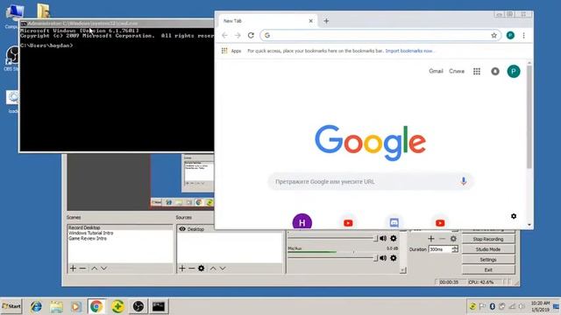Toggle visibility of the Desktop source
The image size is (561, 315).
point(182,229)
